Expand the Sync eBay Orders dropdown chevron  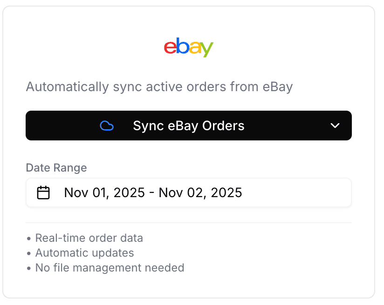coord(335,126)
